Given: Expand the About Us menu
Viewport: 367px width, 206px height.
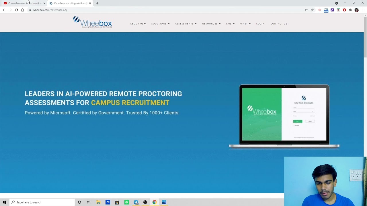Looking at the screenshot, I should [138, 24].
